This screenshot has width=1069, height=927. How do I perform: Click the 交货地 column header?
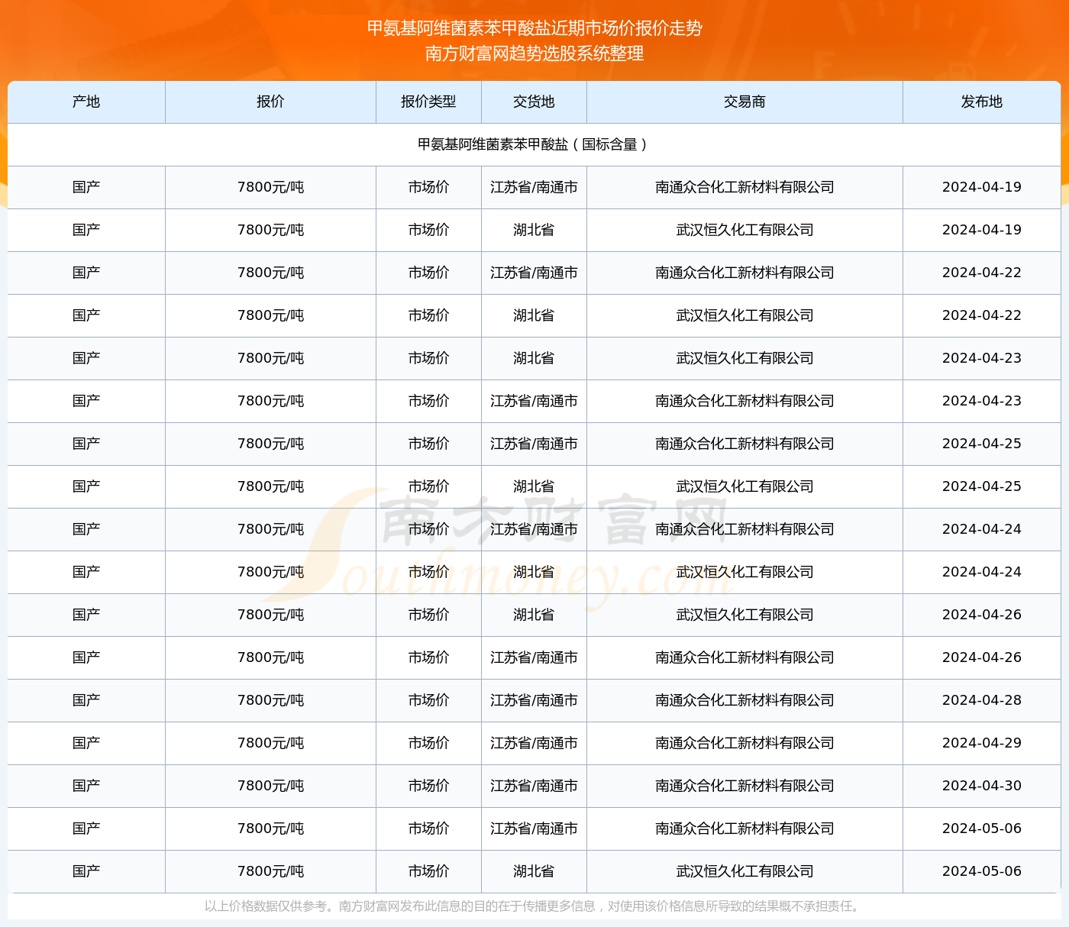[534, 102]
